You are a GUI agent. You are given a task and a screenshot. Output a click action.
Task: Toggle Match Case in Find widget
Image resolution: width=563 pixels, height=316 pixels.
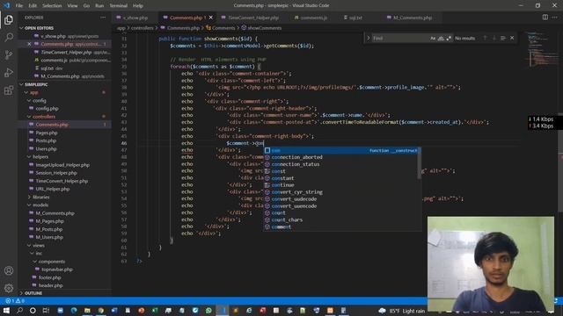[433, 38]
